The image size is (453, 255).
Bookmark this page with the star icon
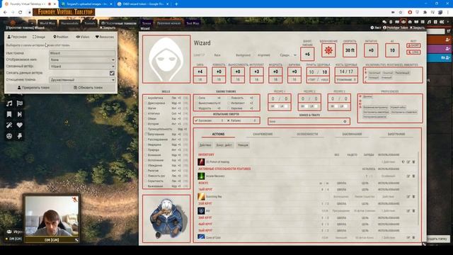401,13
